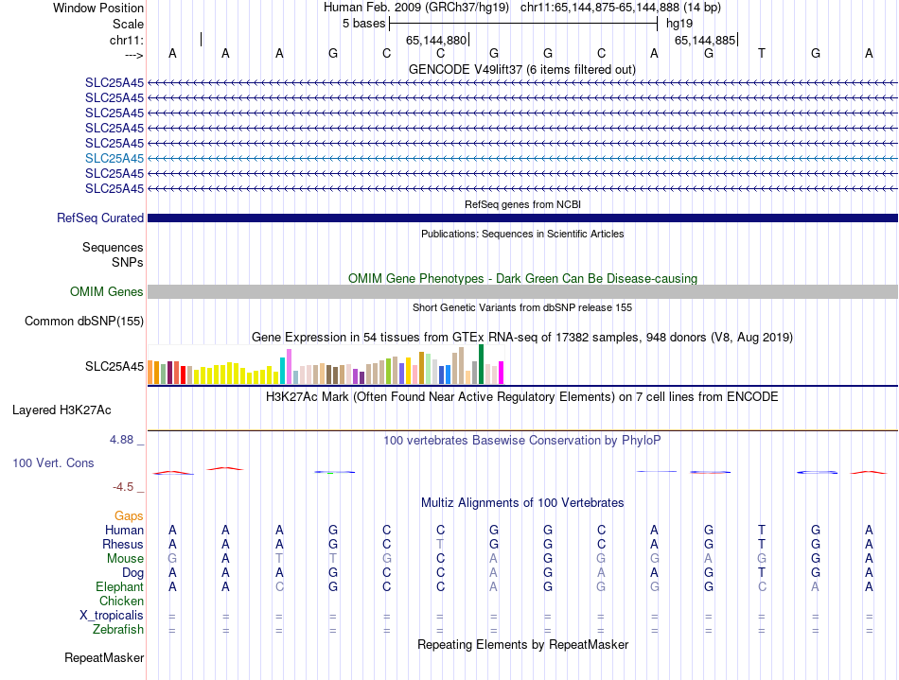Click the orange Gaps label
Viewport: 899px width, 680px height.
(x=129, y=515)
